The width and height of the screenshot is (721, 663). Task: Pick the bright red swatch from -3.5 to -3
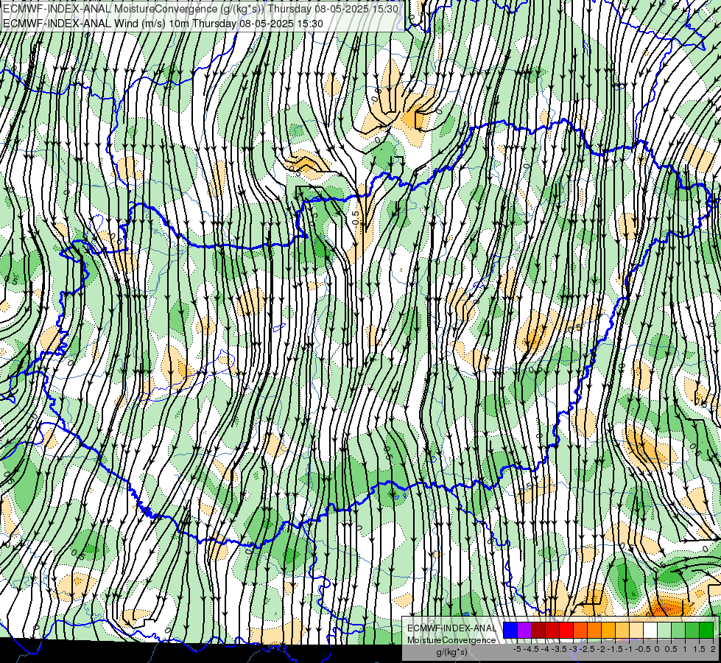click(x=566, y=631)
